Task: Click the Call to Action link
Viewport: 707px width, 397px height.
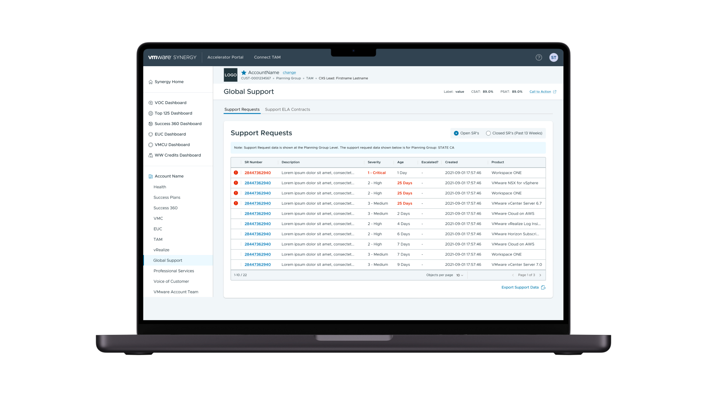Action: pos(540,92)
